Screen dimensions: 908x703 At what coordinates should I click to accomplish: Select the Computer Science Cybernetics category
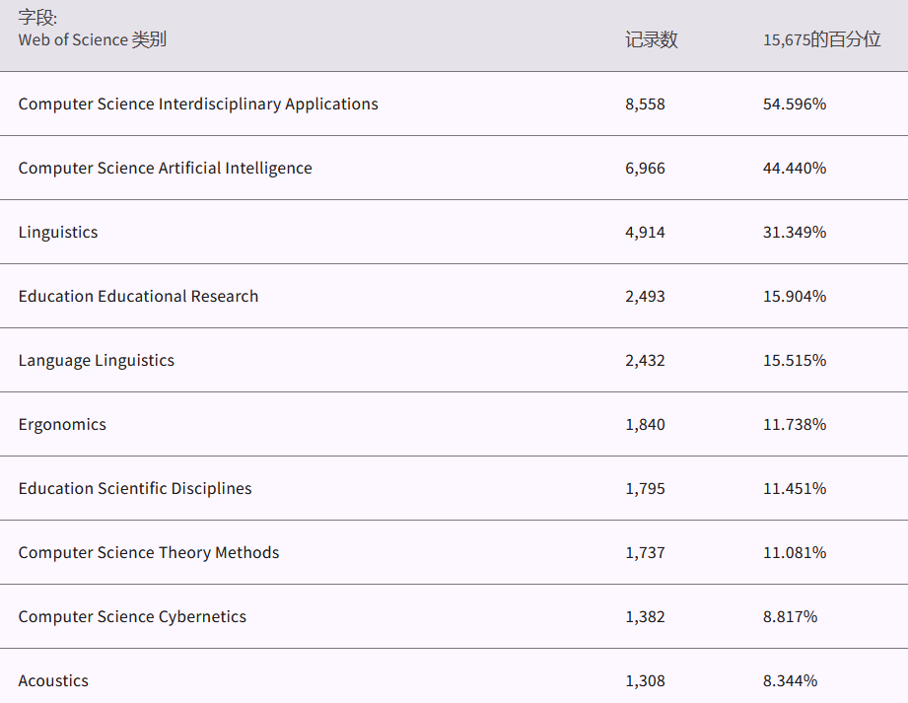point(132,616)
